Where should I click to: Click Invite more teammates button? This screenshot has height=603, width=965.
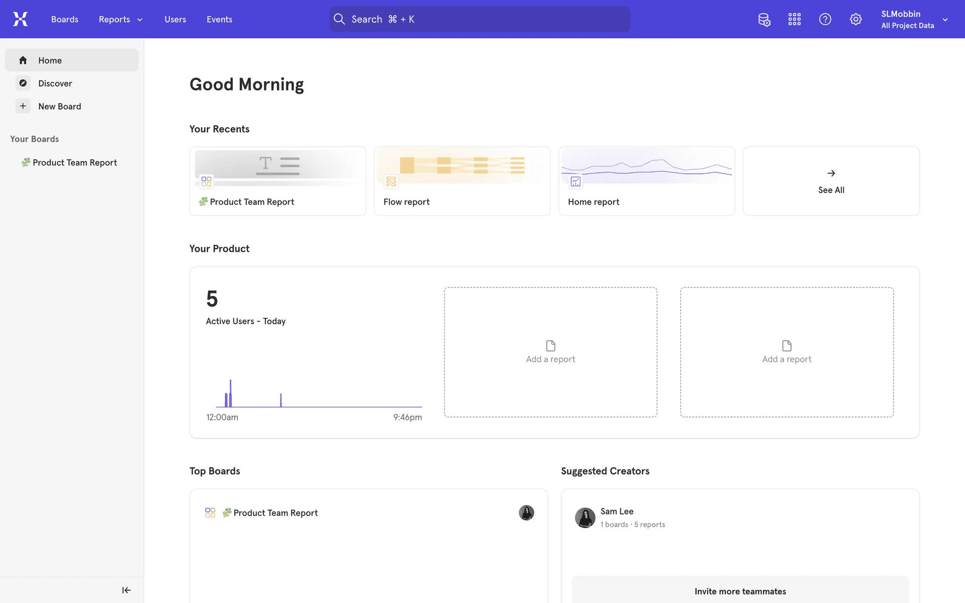click(740, 591)
